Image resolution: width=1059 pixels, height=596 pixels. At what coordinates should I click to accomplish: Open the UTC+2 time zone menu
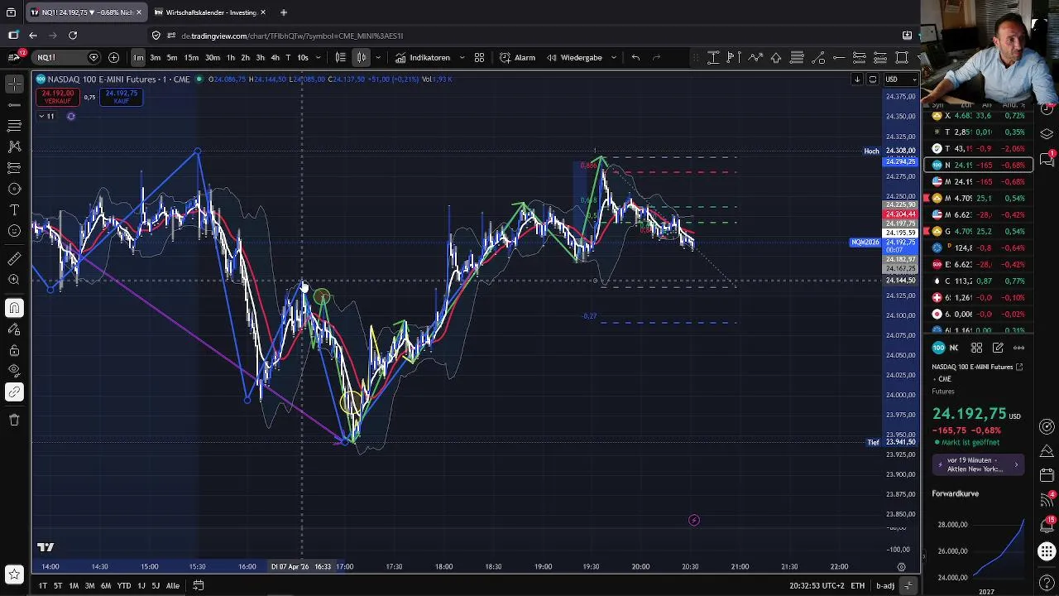[817, 586]
